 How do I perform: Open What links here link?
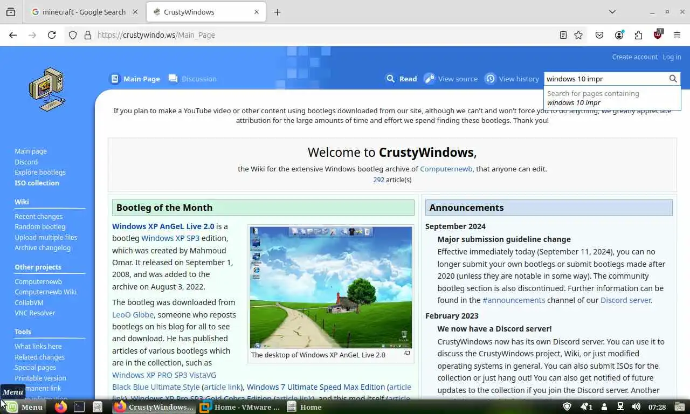38,346
